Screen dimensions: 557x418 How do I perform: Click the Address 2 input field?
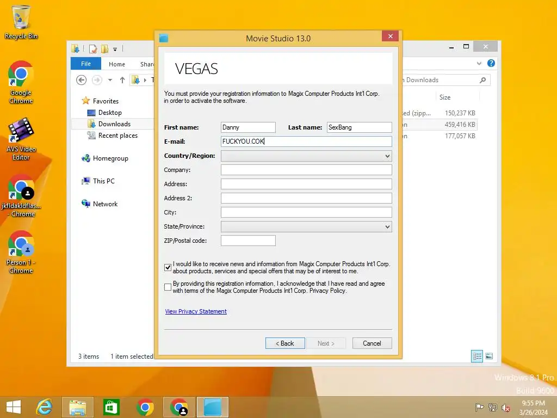[306, 198]
